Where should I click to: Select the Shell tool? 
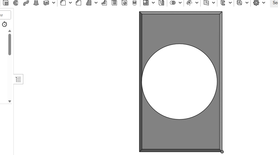(114, 3)
